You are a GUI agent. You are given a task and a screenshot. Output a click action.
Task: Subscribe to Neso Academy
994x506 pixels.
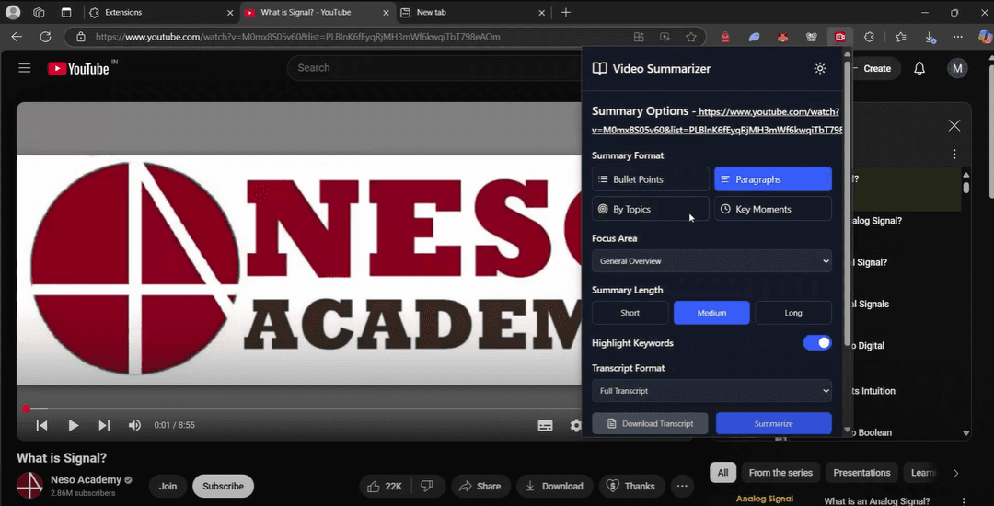(x=223, y=487)
